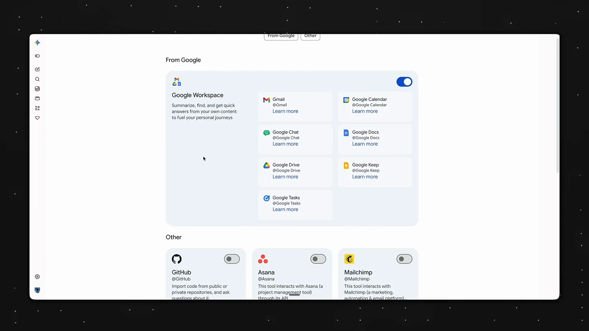Open Google Calendar Learn more link
This screenshot has width=589, height=331.
tap(365, 111)
